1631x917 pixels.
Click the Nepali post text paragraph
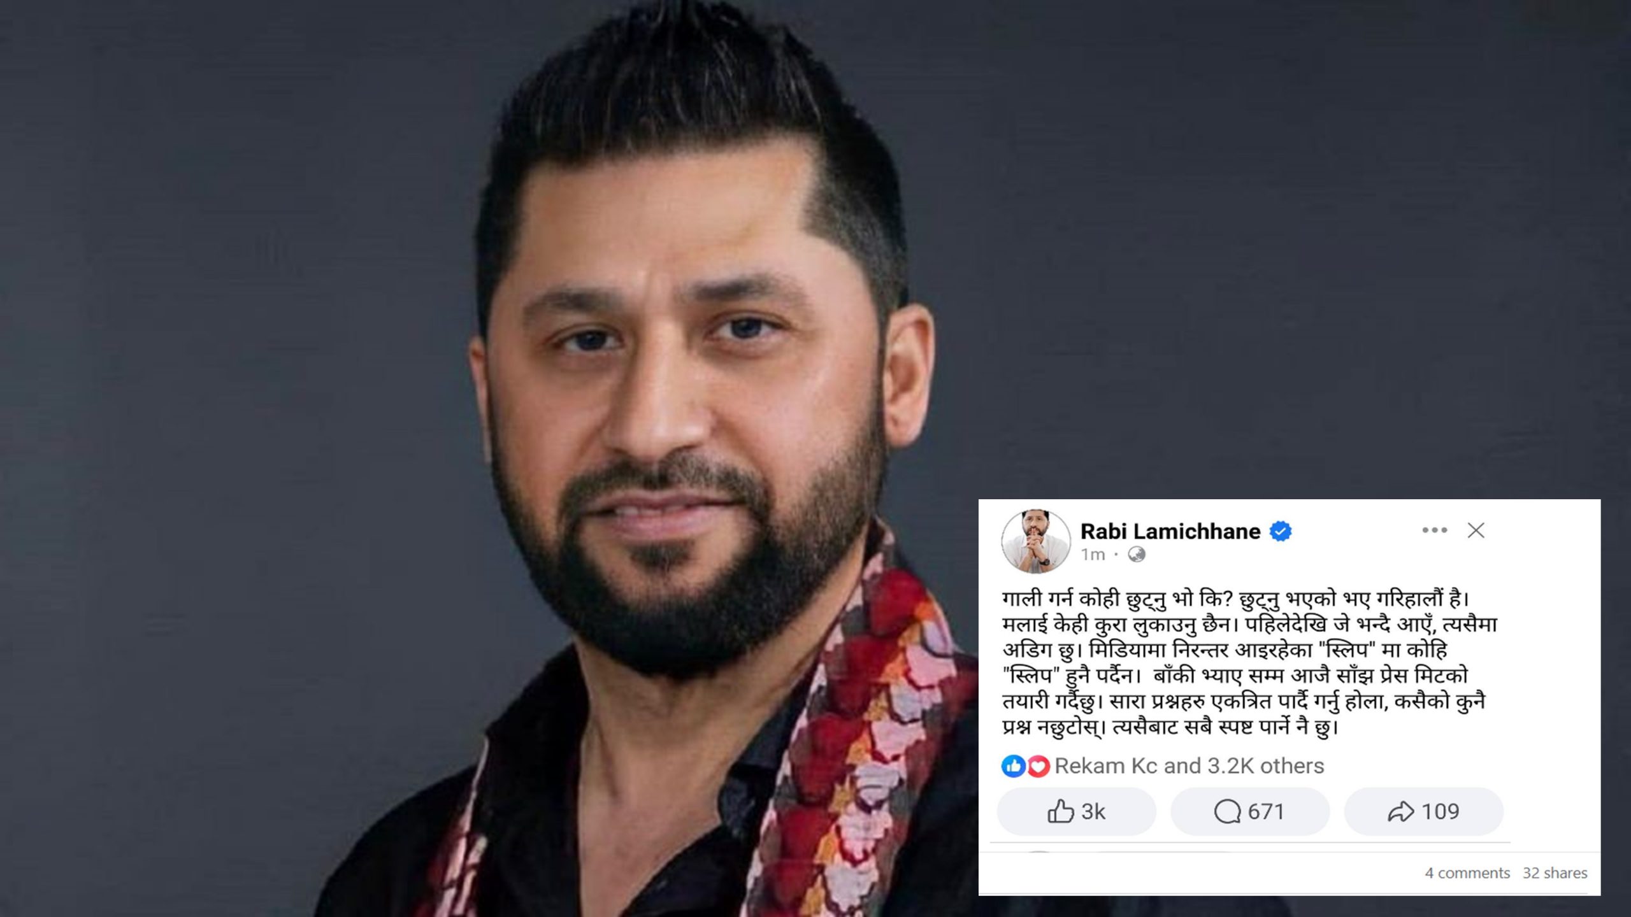(x=1249, y=663)
